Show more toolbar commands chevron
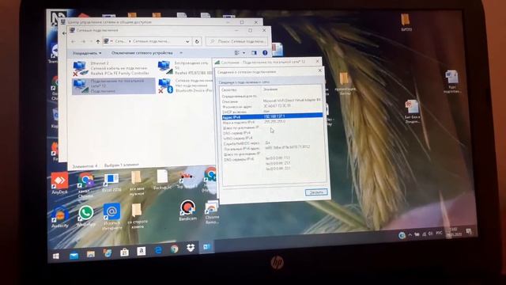 pyautogui.click(x=181, y=53)
